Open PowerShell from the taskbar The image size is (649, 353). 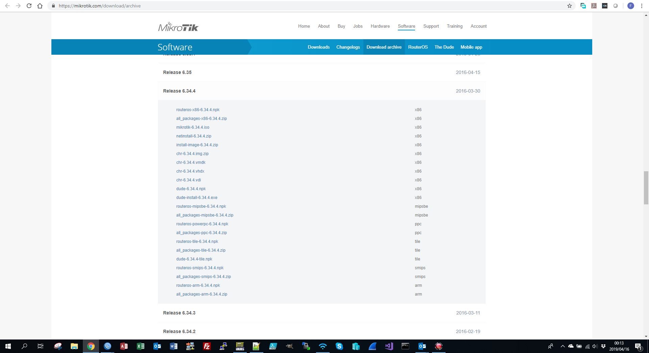273,346
